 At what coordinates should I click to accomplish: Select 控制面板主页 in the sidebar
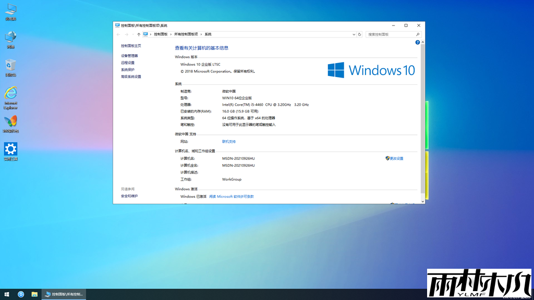point(130,45)
